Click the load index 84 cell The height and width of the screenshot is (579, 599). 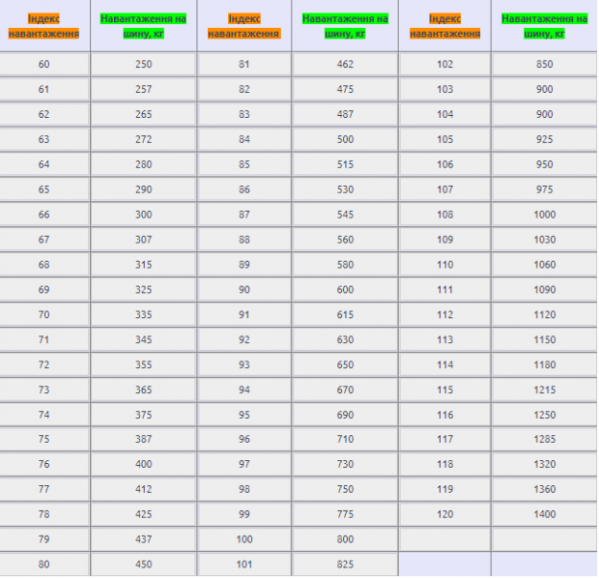(x=243, y=140)
